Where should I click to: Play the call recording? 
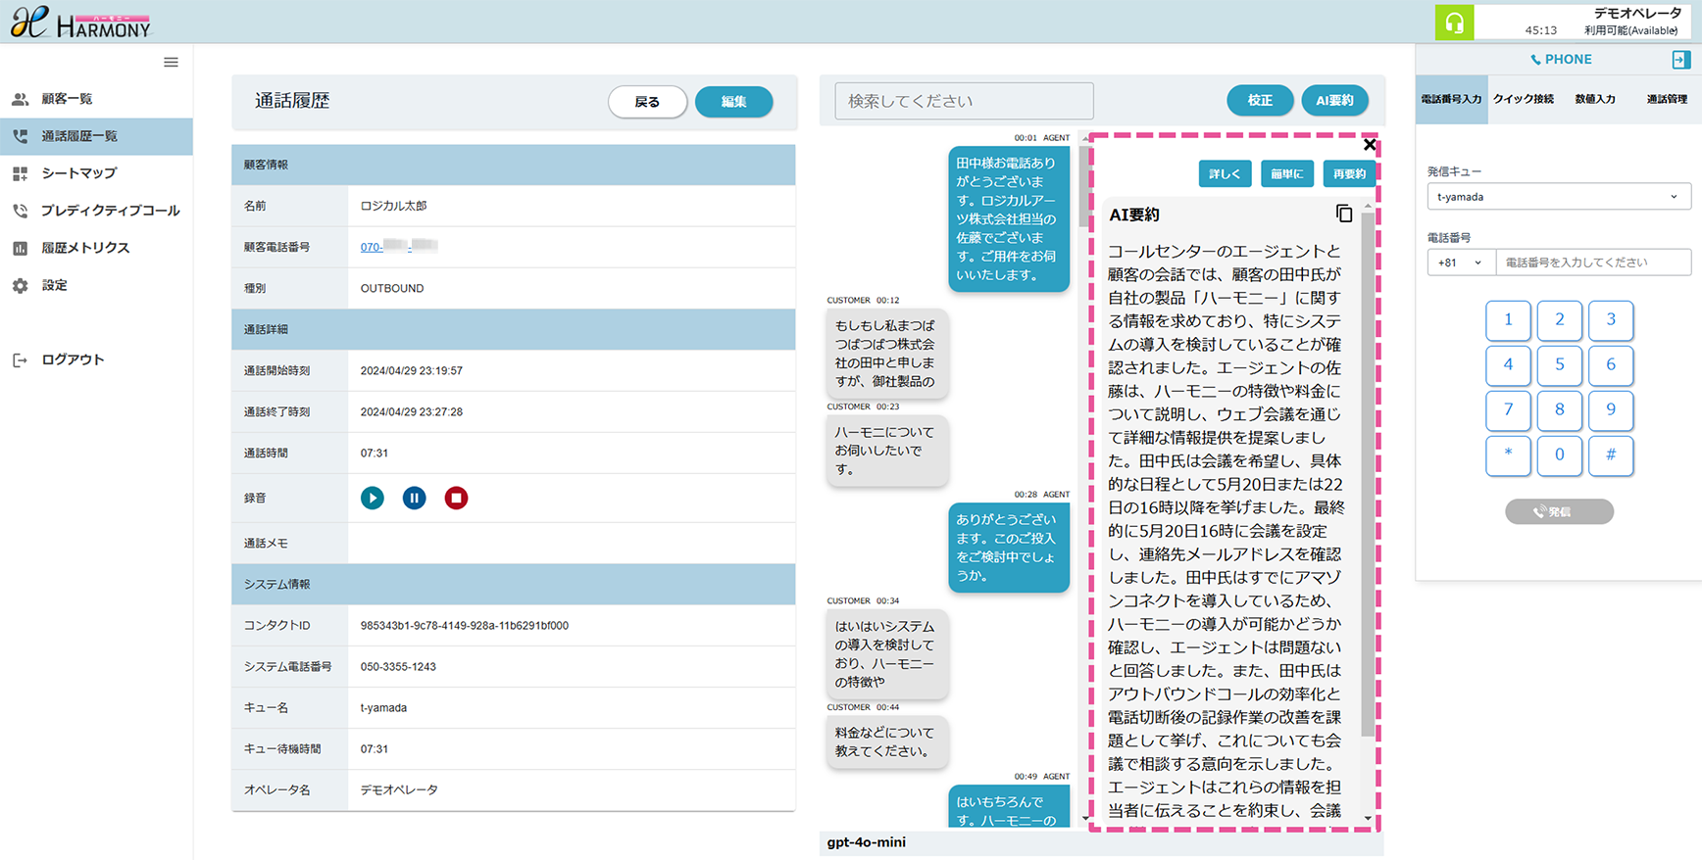373,499
